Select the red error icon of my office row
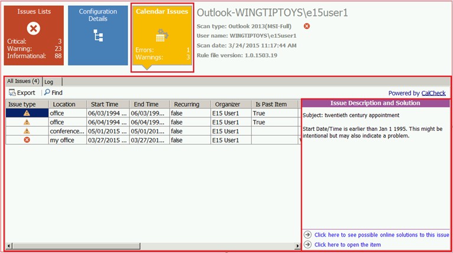The height and width of the screenshot is (253, 453). pos(27,140)
